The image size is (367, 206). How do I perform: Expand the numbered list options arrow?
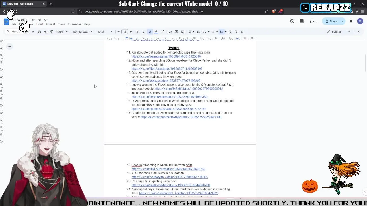(x=225, y=32)
